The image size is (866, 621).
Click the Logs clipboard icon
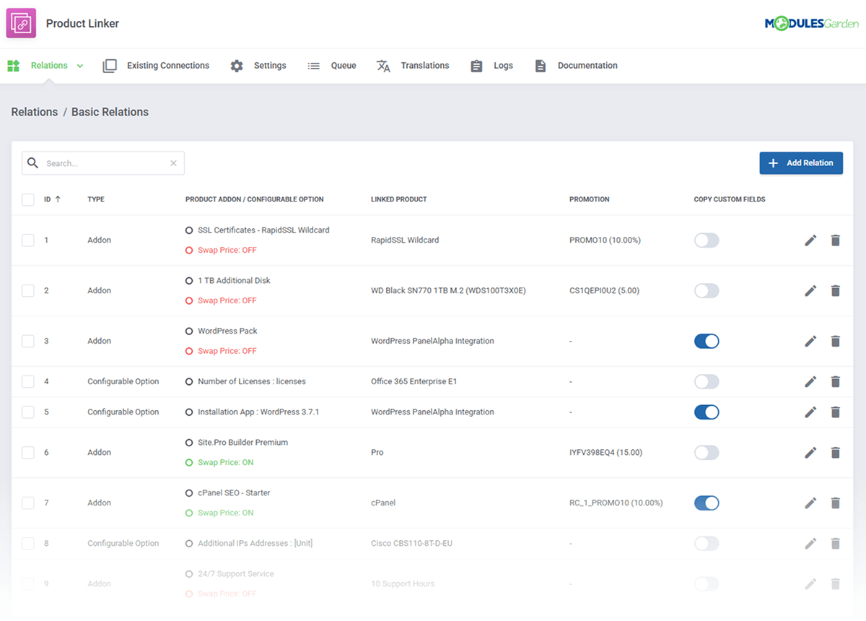click(476, 66)
